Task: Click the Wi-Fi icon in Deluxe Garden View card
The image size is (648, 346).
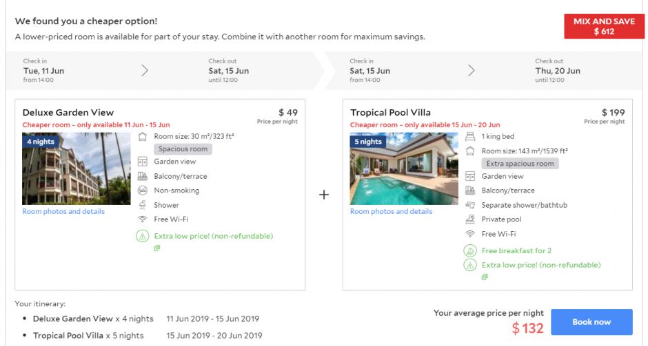Action: point(143,219)
